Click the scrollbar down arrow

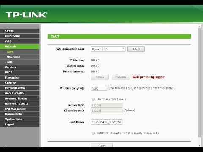coord(200,146)
